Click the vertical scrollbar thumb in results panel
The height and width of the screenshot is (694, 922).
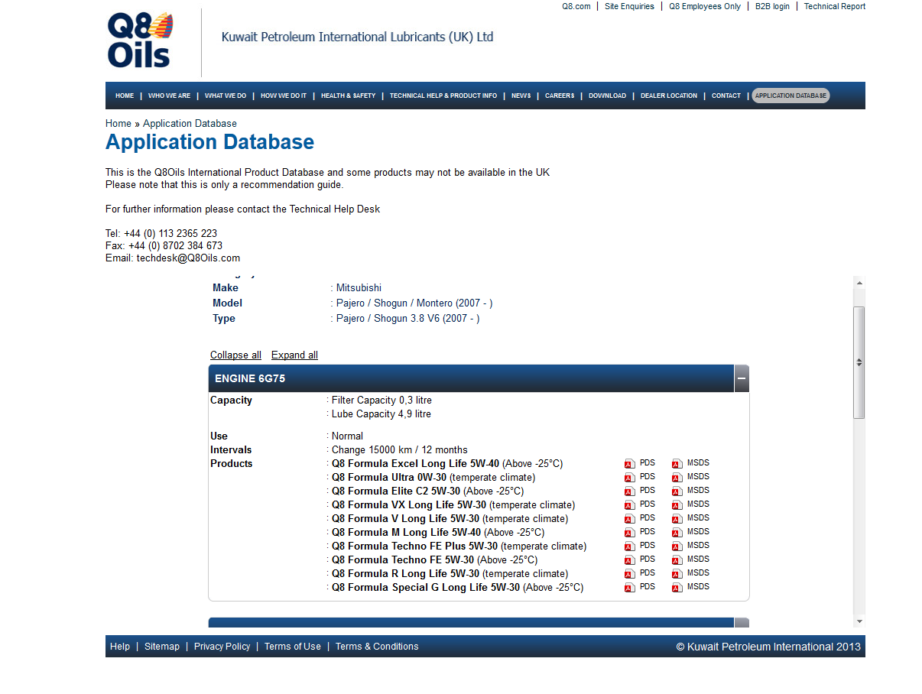(x=859, y=362)
